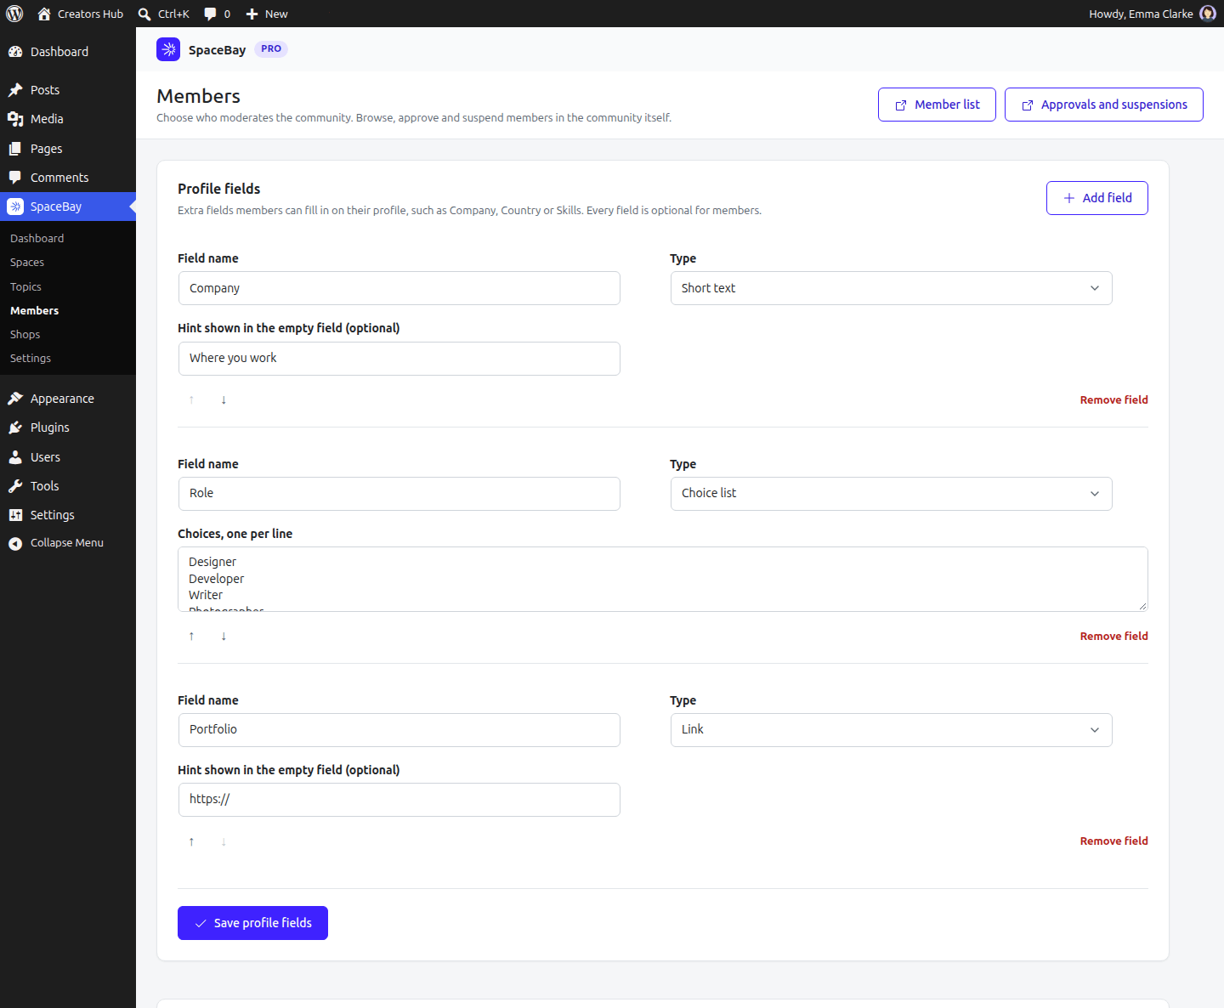Remove the Role field
Screen dimensions: 1224x1008
click(1113, 636)
